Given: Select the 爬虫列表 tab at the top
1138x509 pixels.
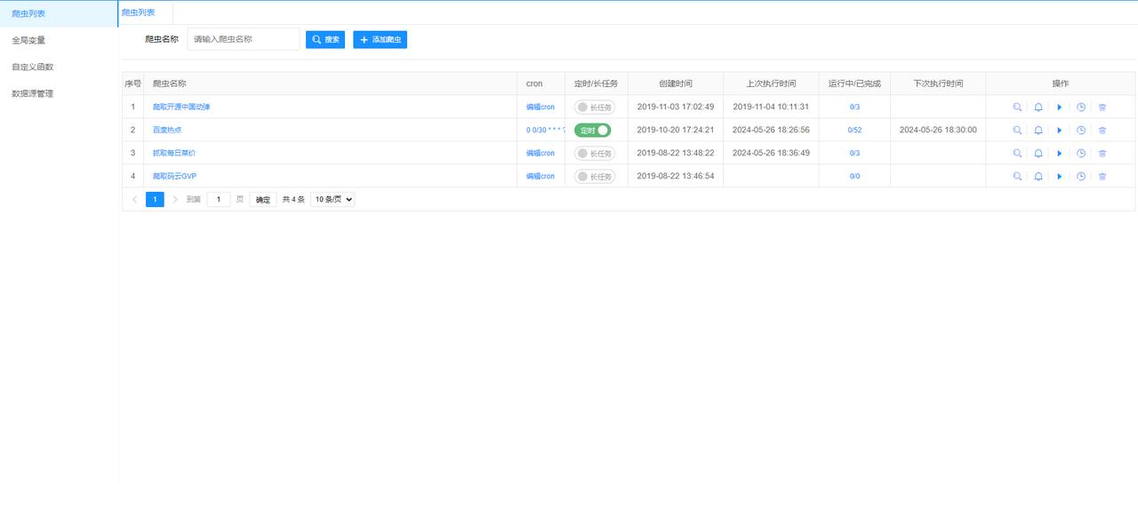Looking at the screenshot, I should click(139, 12).
